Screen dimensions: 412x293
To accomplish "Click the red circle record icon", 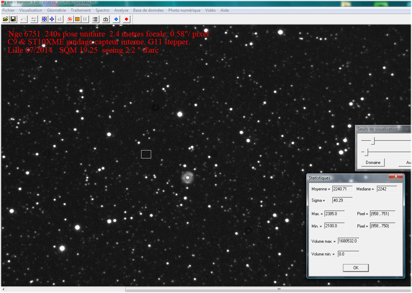I will point(126,19).
